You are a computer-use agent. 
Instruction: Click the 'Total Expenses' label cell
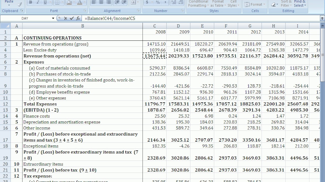tap(83, 104)
